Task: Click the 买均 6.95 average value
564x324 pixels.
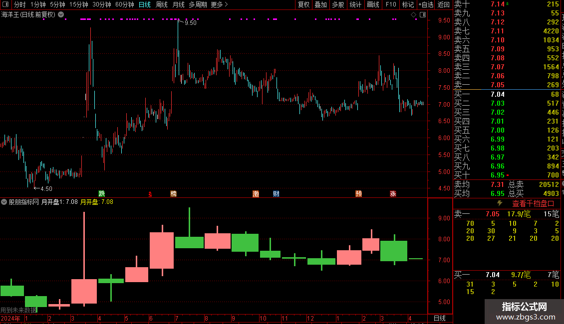Action: [498, 193]
